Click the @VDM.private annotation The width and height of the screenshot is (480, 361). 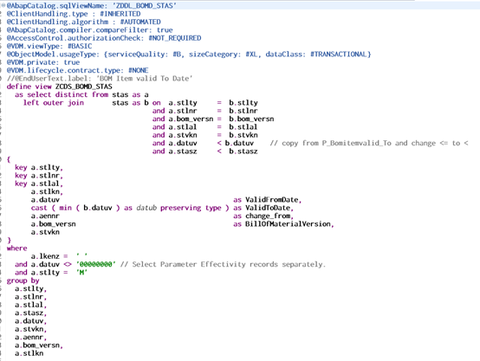pos(43,62)
